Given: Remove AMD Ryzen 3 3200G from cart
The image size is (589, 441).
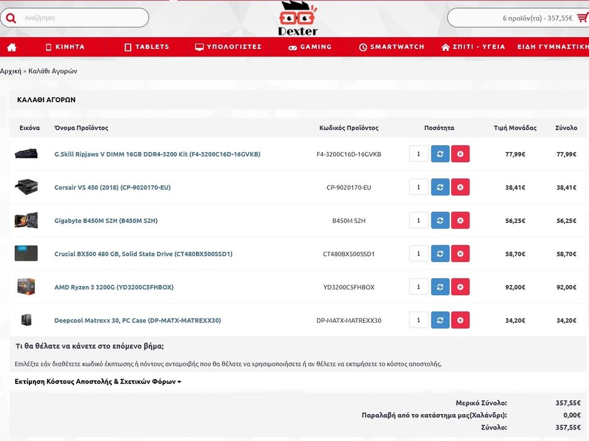Looking at the screenshot, I should coord(460,287).
